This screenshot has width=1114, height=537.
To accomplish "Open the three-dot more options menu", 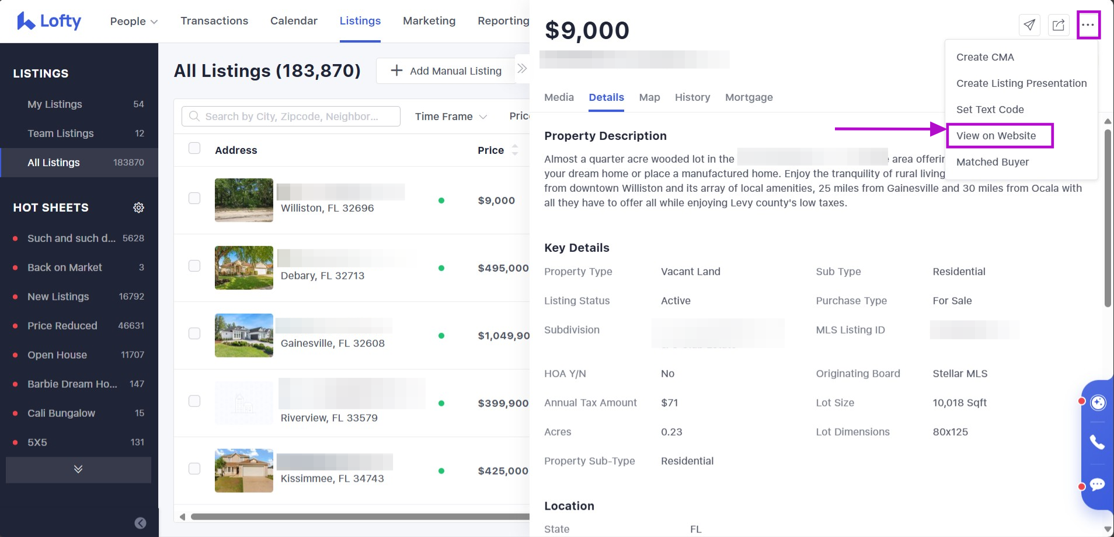I will [1088, 25].
